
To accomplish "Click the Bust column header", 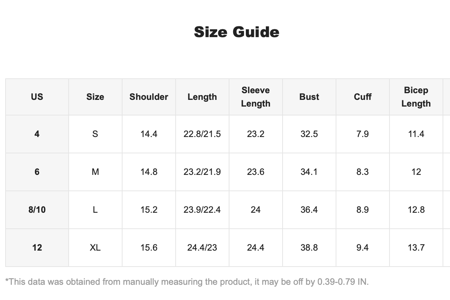I will point(309,97).
